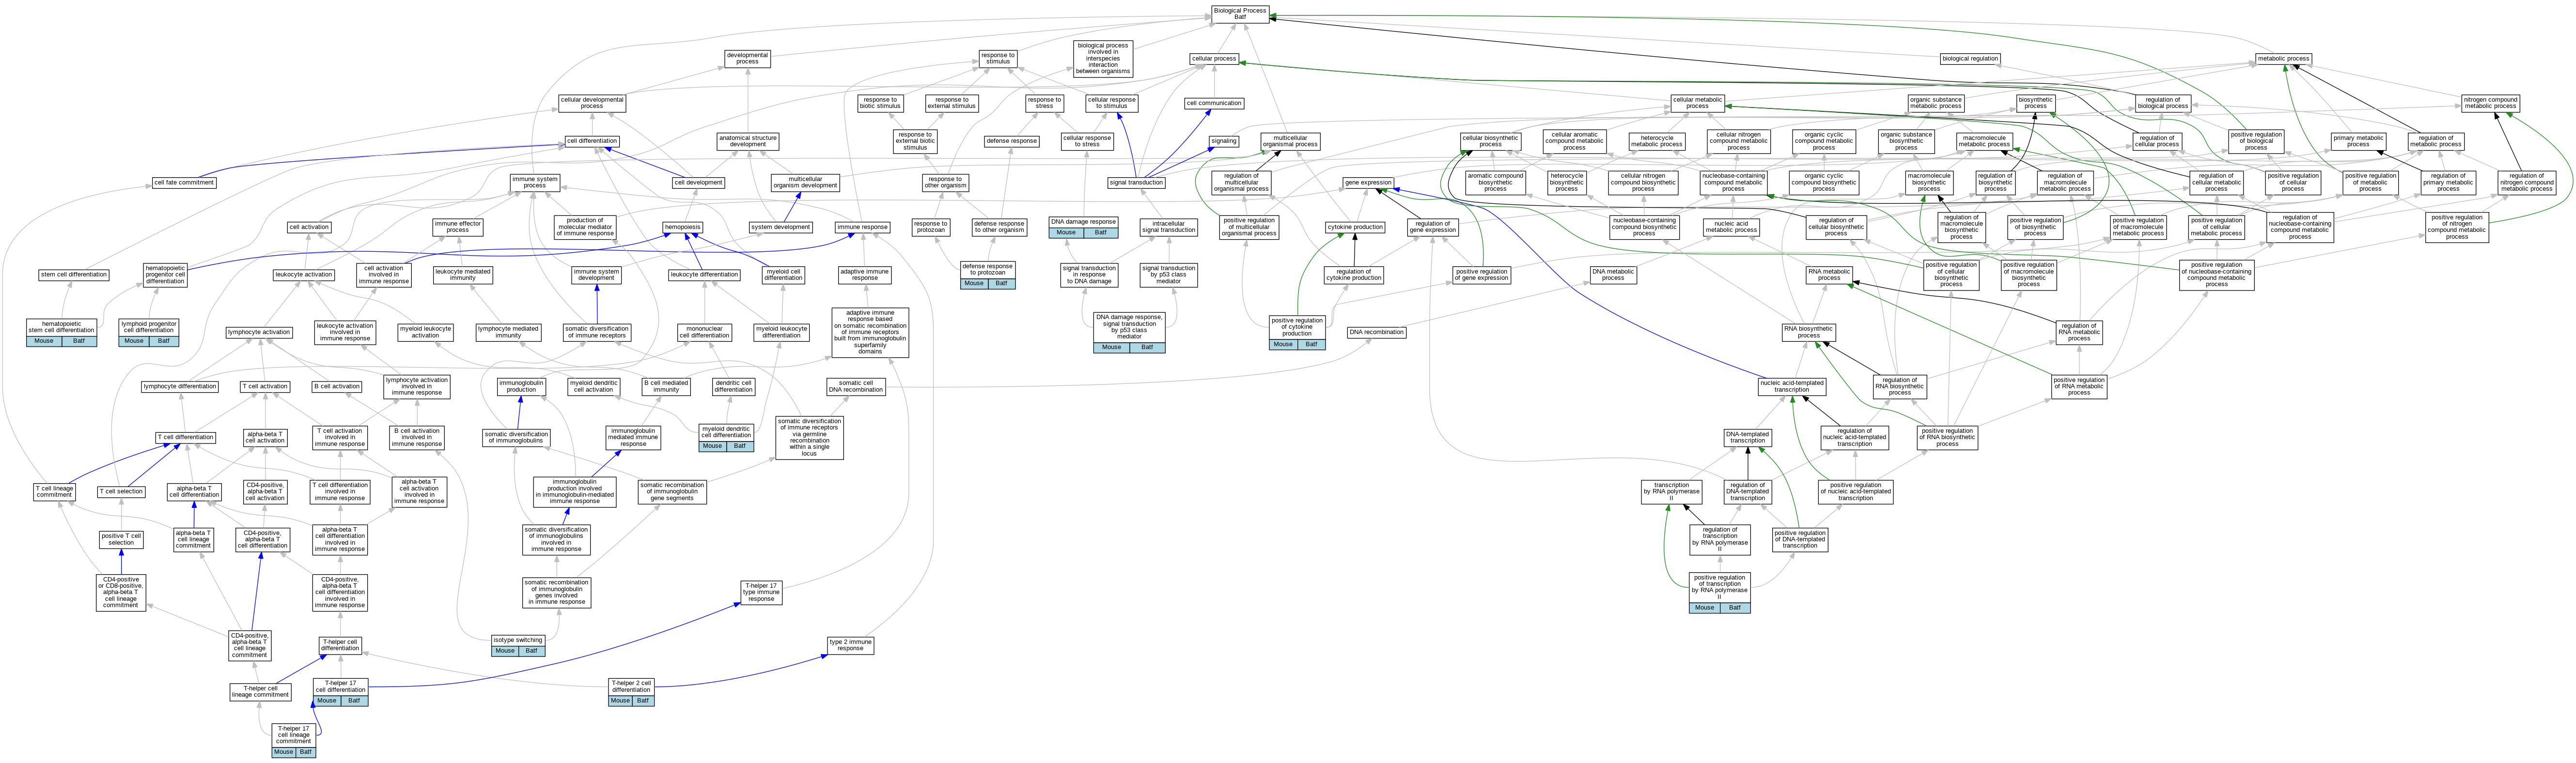
Task: Click the "dendritic cell differentiation" node
Action: click(x=734, y=386)
